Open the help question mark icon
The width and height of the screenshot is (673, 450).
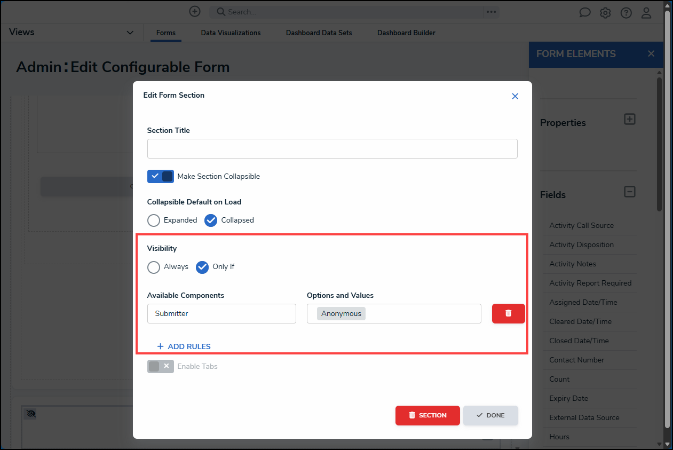626,13
